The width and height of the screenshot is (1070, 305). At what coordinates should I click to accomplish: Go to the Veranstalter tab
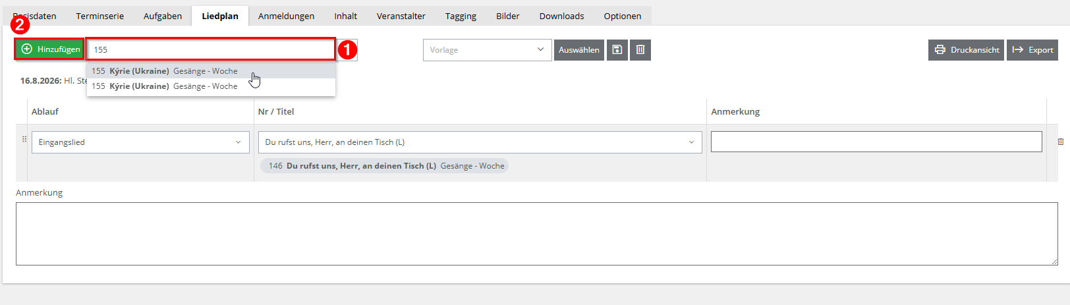pos(401,16)
